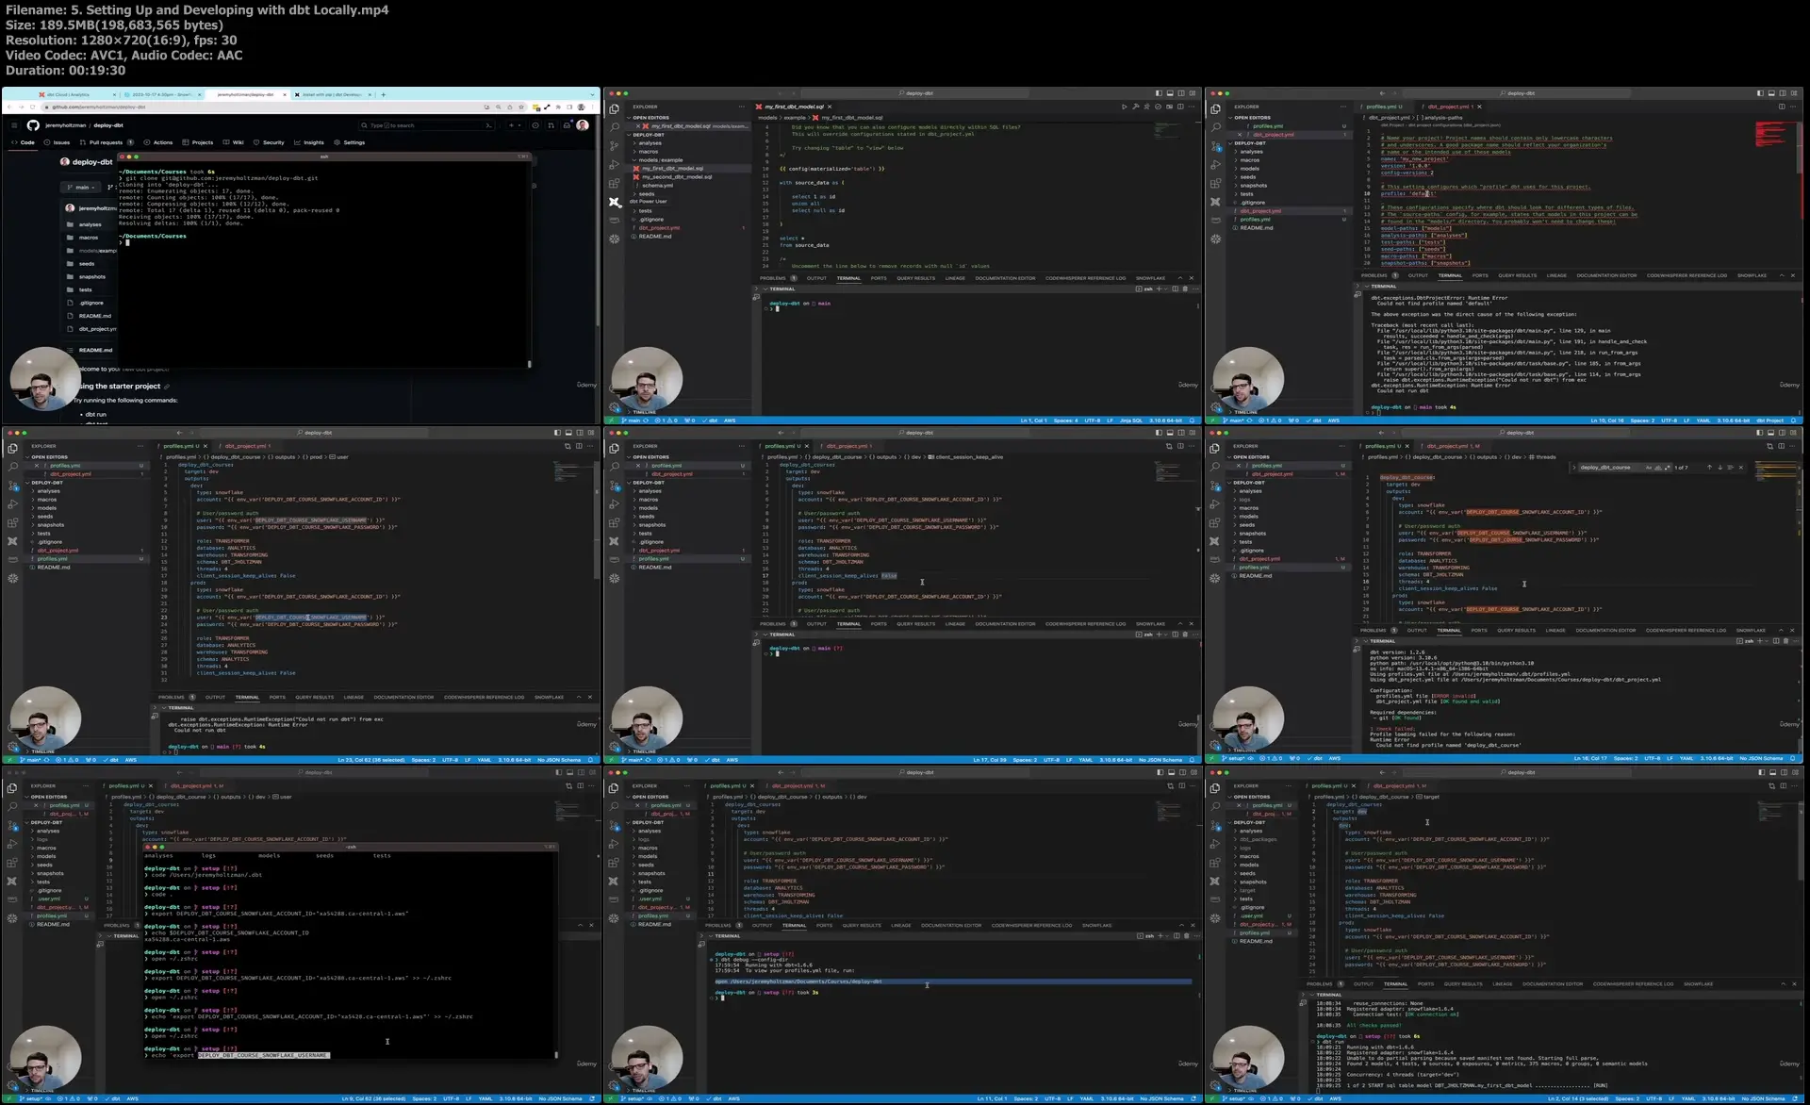Open Extensions icon in my_first_dbt_model.sql frame
Screen dimensions: 1810x1105
tap(614, 183)
